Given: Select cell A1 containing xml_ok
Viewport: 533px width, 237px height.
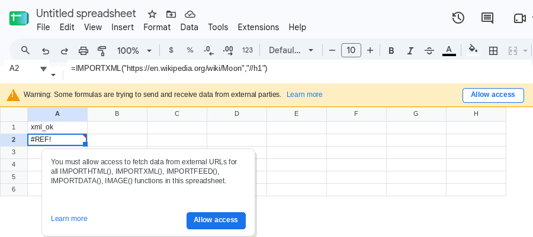Looking at the screenshot, I should pos(57,128).
